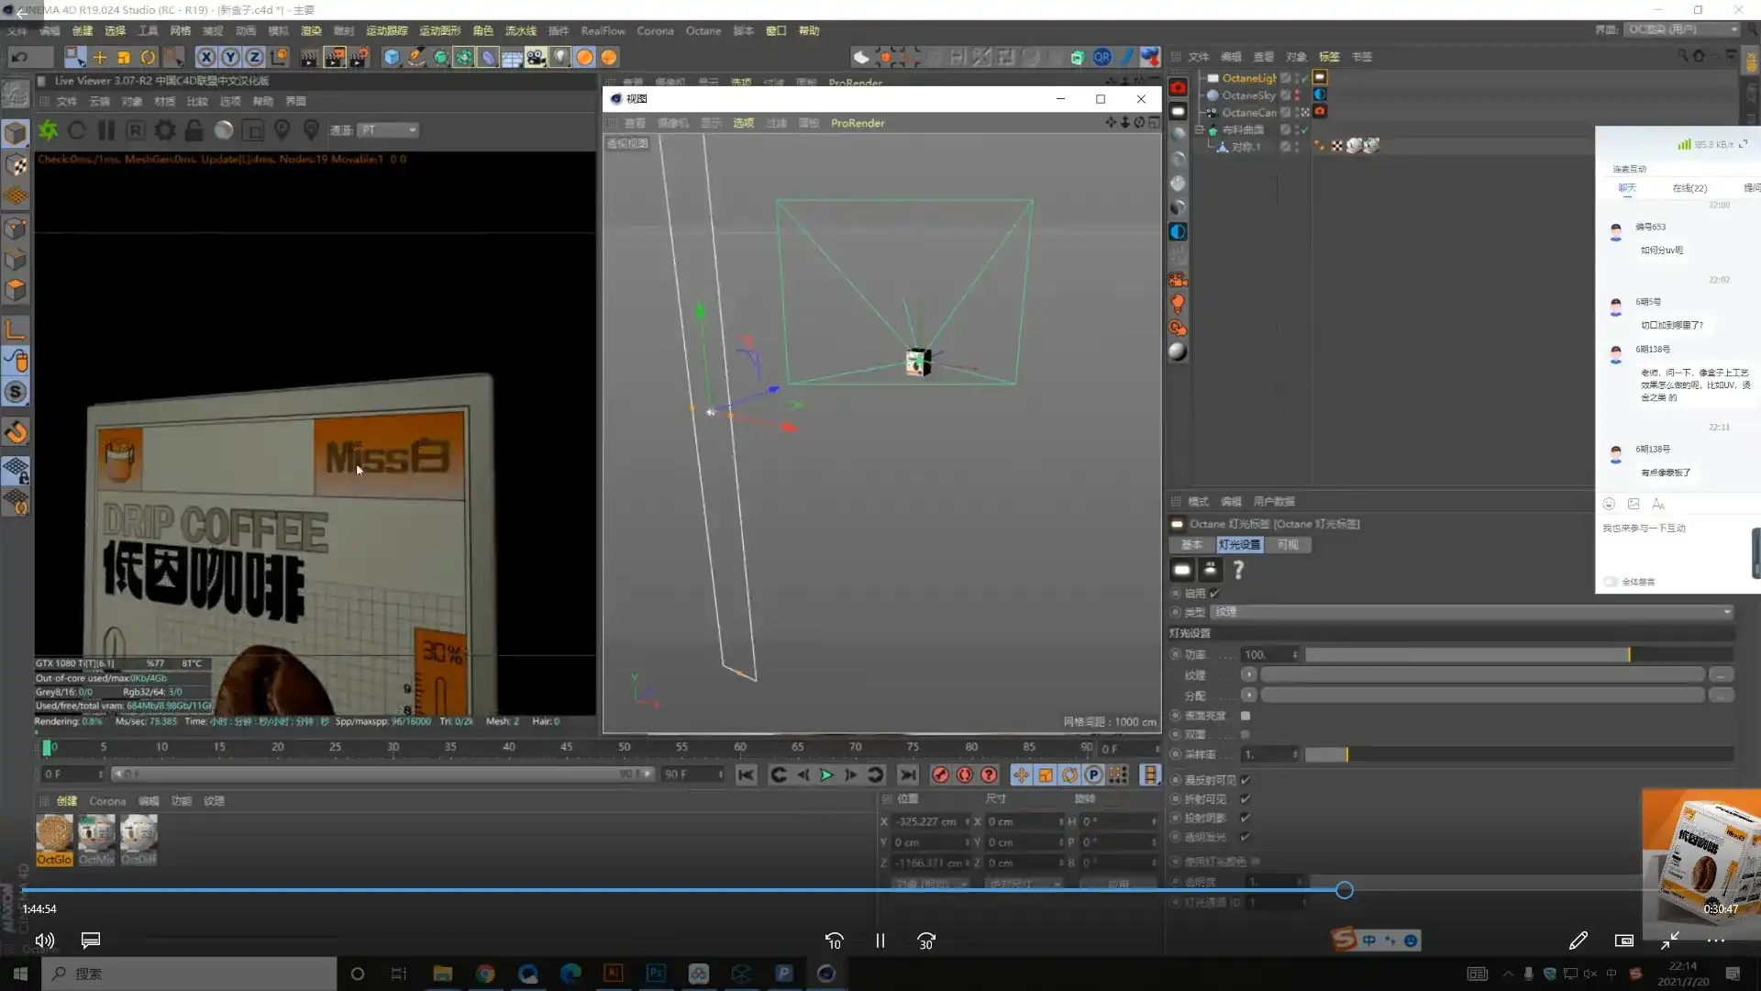
Task: Open the 渲染 render menu
Action: click(x=312, y=31)
